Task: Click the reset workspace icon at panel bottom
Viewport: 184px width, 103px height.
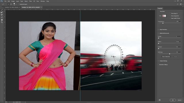Action: (x=160, y=100)
